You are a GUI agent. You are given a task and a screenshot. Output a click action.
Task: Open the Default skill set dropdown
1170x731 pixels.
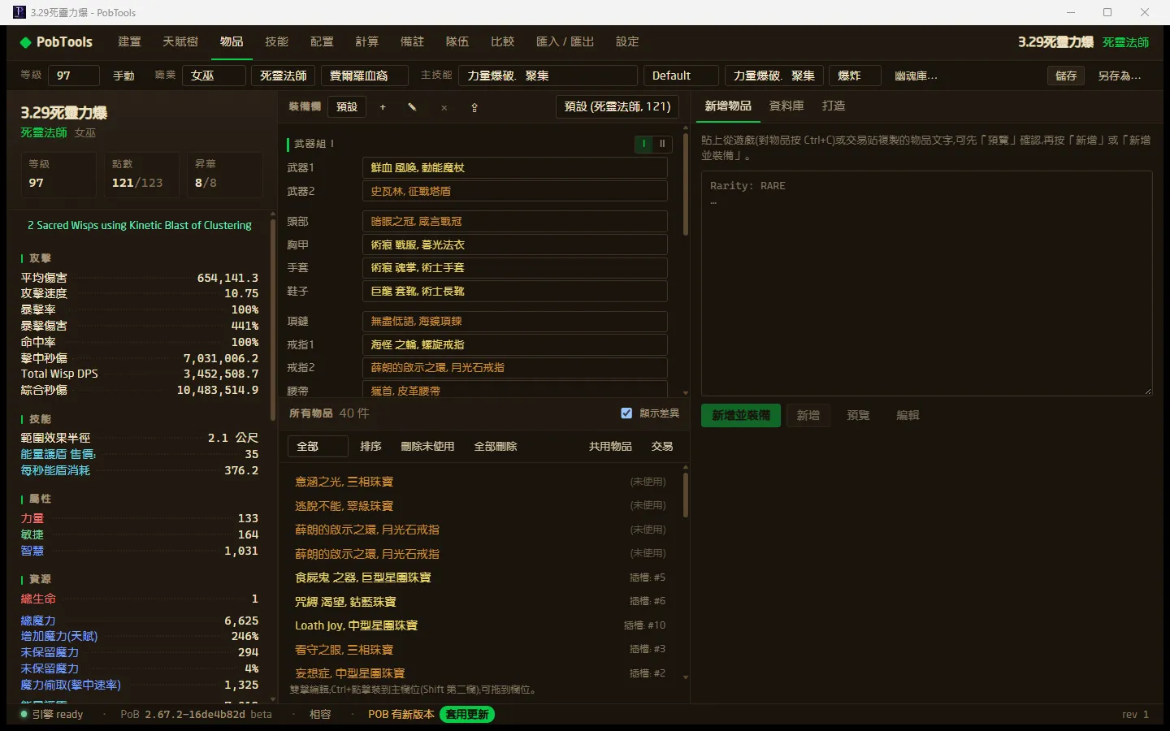pos(681,76)
